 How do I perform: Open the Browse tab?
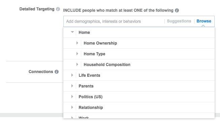[x=204, y=21]
